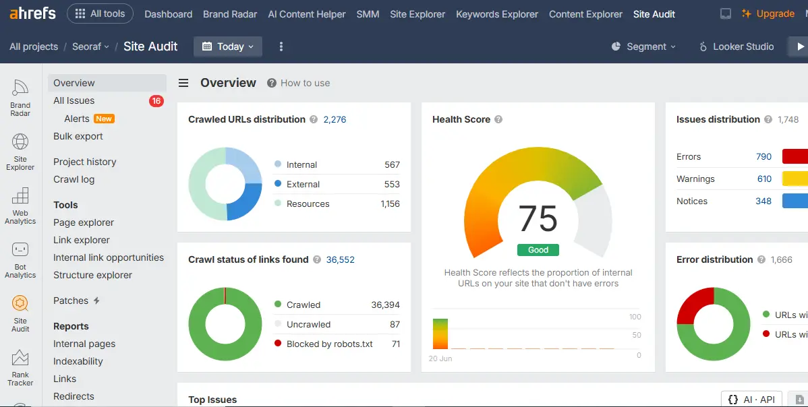Click the How to use help icon
808x407 pixels.
(272, 83)
